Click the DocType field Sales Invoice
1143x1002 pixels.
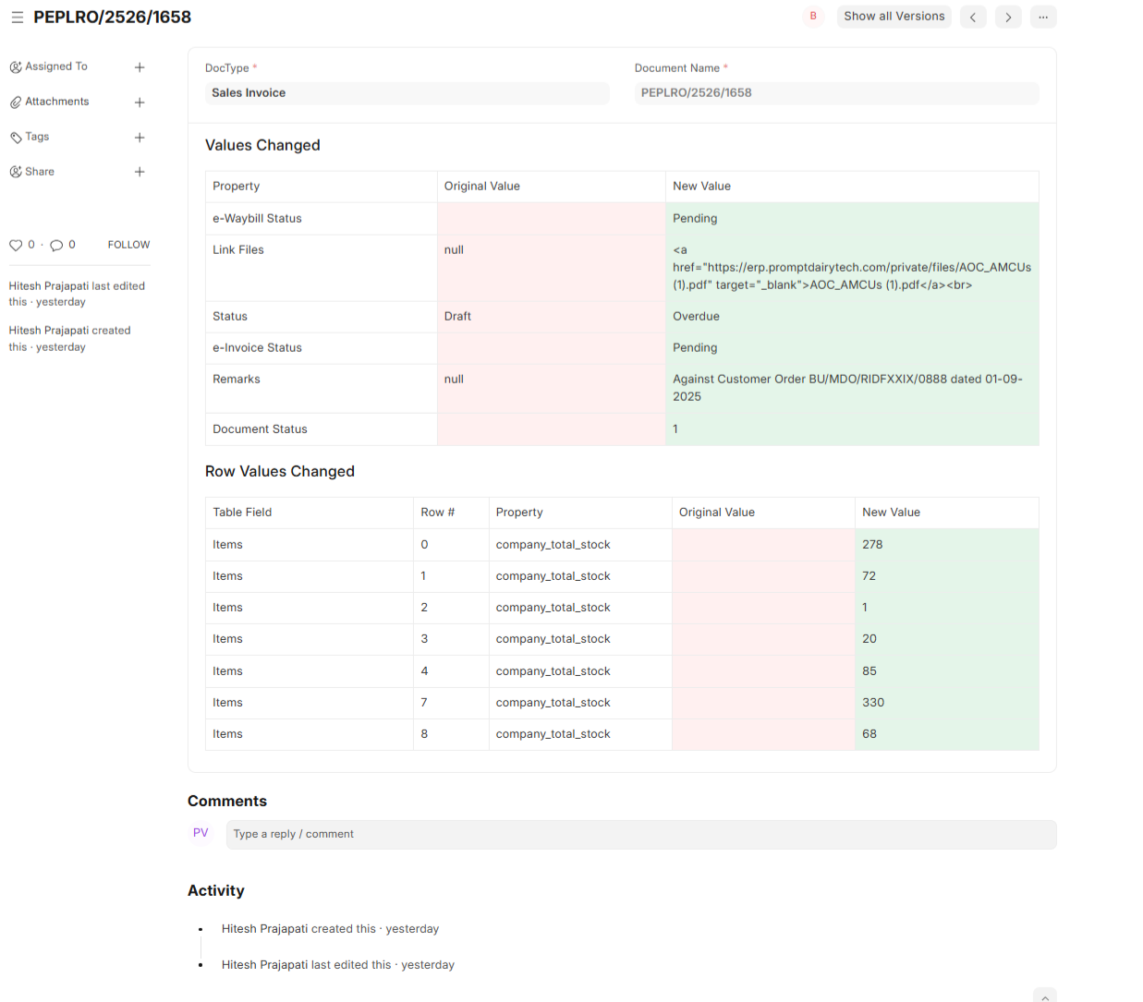[407, 93]
